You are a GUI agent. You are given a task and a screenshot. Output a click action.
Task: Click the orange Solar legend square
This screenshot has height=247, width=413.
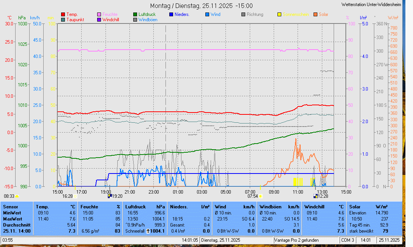(315, 14)
